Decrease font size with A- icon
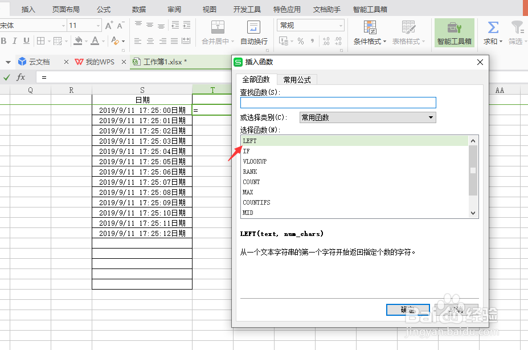This screenshot has height=350, width=528. coord(121,25)
